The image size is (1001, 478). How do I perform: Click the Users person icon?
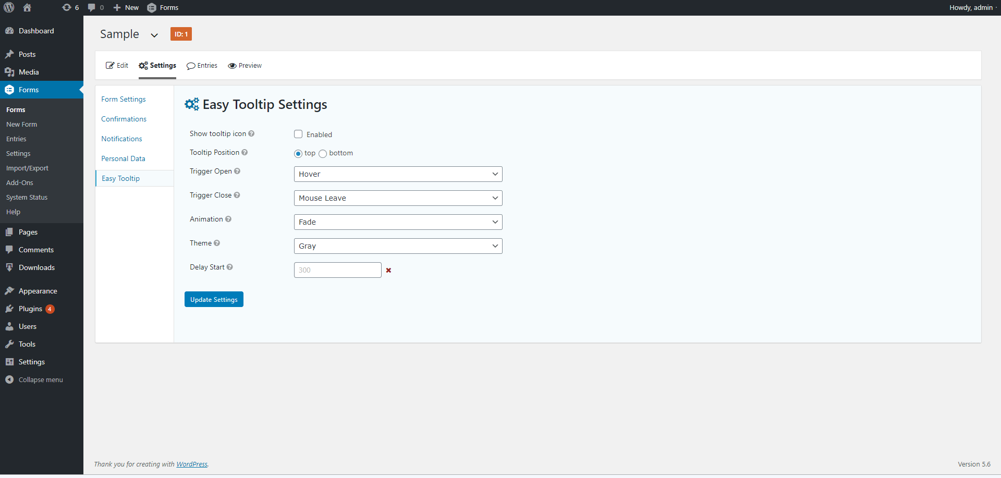click(x=9, y=326)
